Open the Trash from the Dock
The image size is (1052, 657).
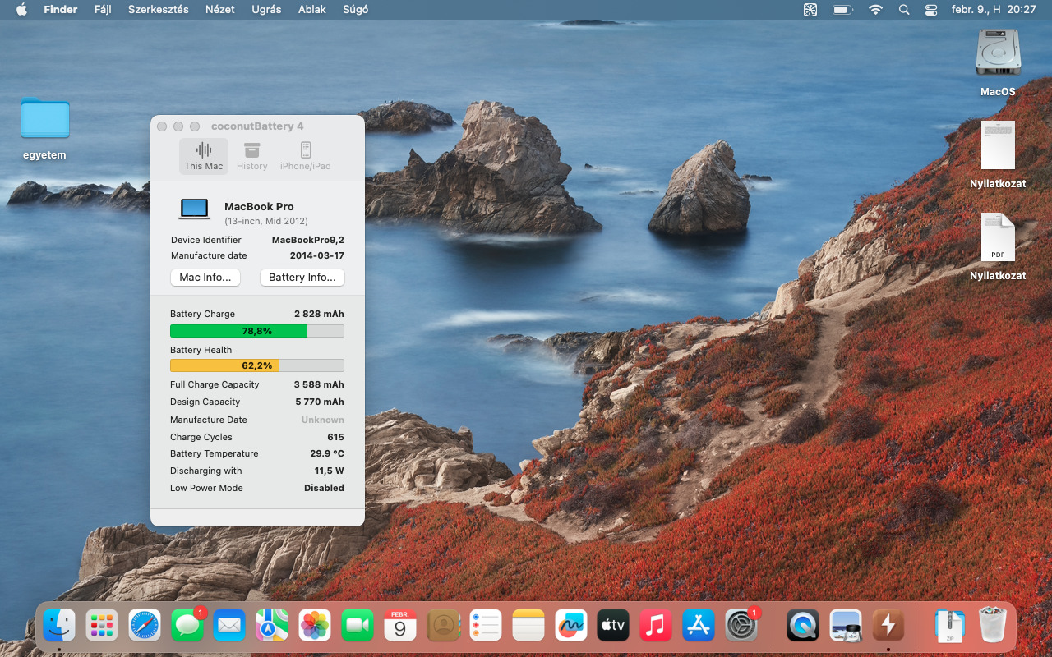pos(993,626)
